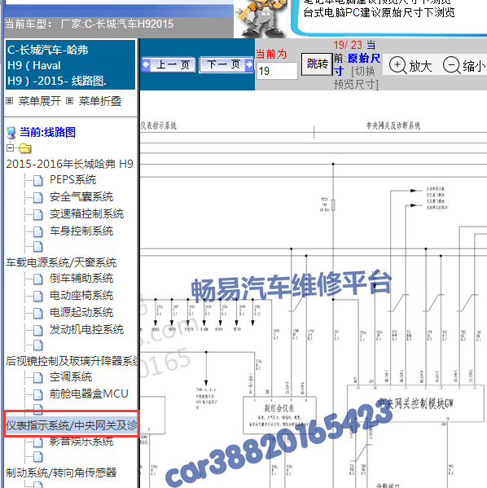487x488 pixels.
Task: Collapse all menus via 菜单折叠
Action: [100, 101]
